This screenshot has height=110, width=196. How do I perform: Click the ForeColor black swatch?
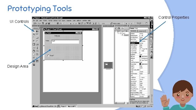click(140, 64)
